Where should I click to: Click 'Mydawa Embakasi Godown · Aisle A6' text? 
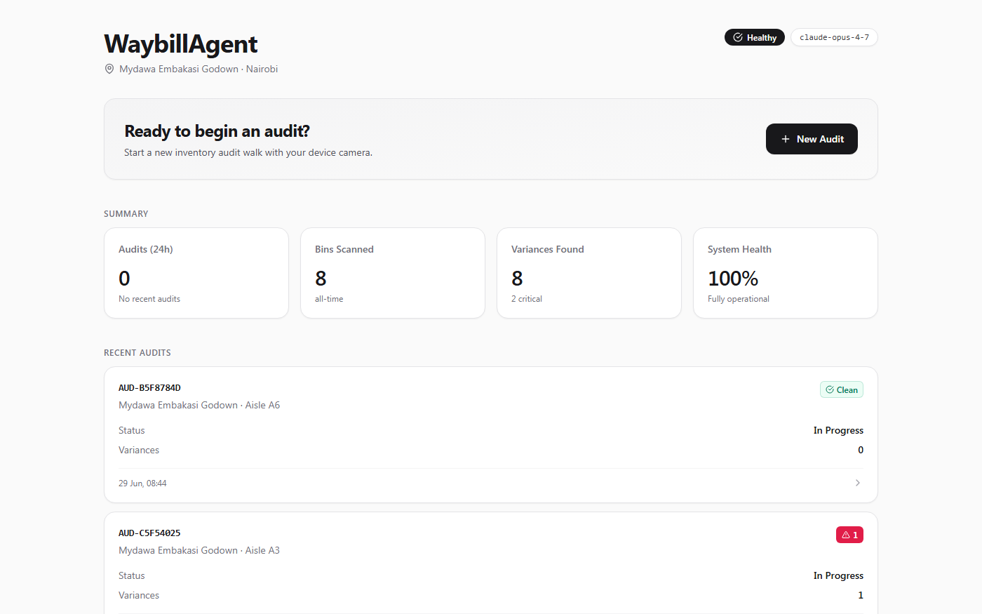199,405
